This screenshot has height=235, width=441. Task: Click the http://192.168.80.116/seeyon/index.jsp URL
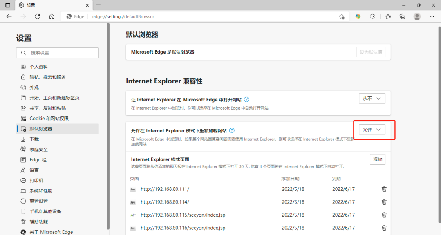[x=183, y=228]
